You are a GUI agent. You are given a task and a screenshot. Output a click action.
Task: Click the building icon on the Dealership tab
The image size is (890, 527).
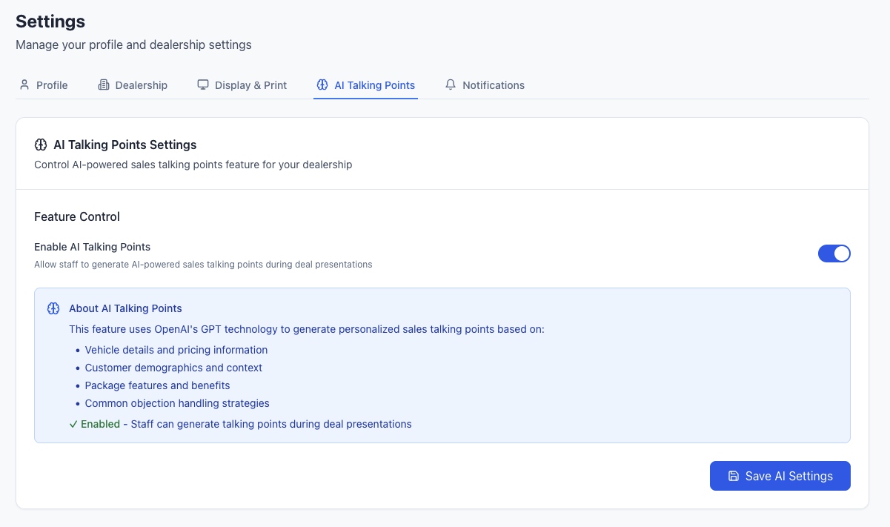102,84
